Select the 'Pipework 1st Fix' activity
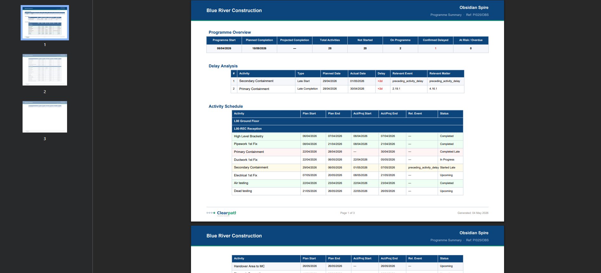Image resolution: width=601 pixels, height=273 pixels. [246, 144]
